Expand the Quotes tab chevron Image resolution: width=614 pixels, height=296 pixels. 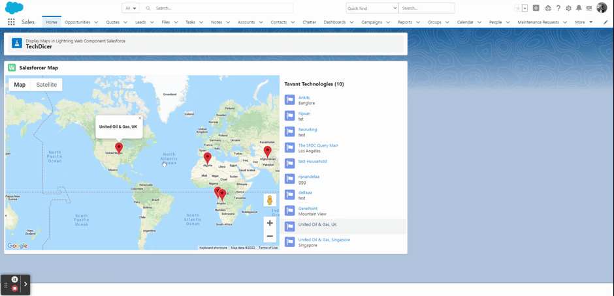point(125,22)
